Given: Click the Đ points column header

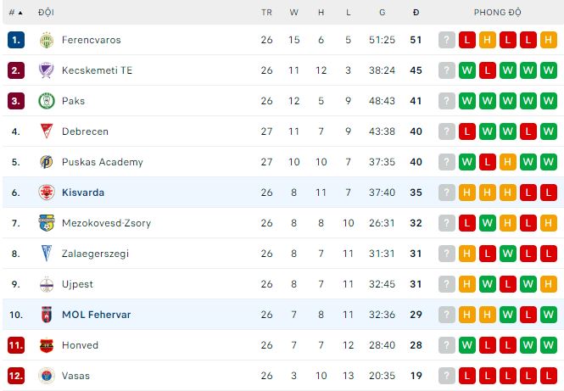Looking at the screenshot, I should click(x=416, y=13).
